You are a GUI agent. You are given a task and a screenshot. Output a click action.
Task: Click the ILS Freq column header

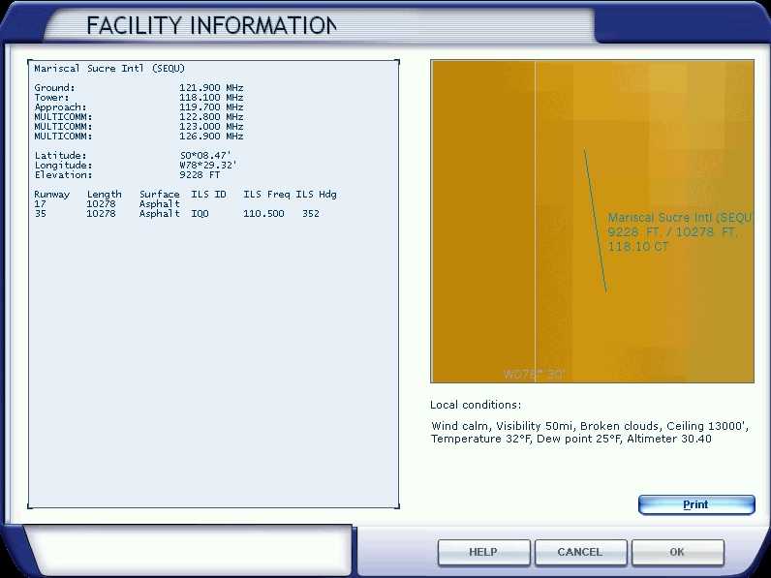pyautogui.click(x=266, y=195)
